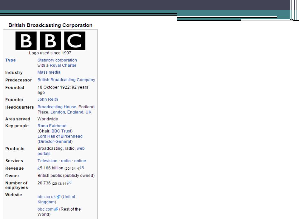Select 'British public (publicly owned)' text

[66, 175]
